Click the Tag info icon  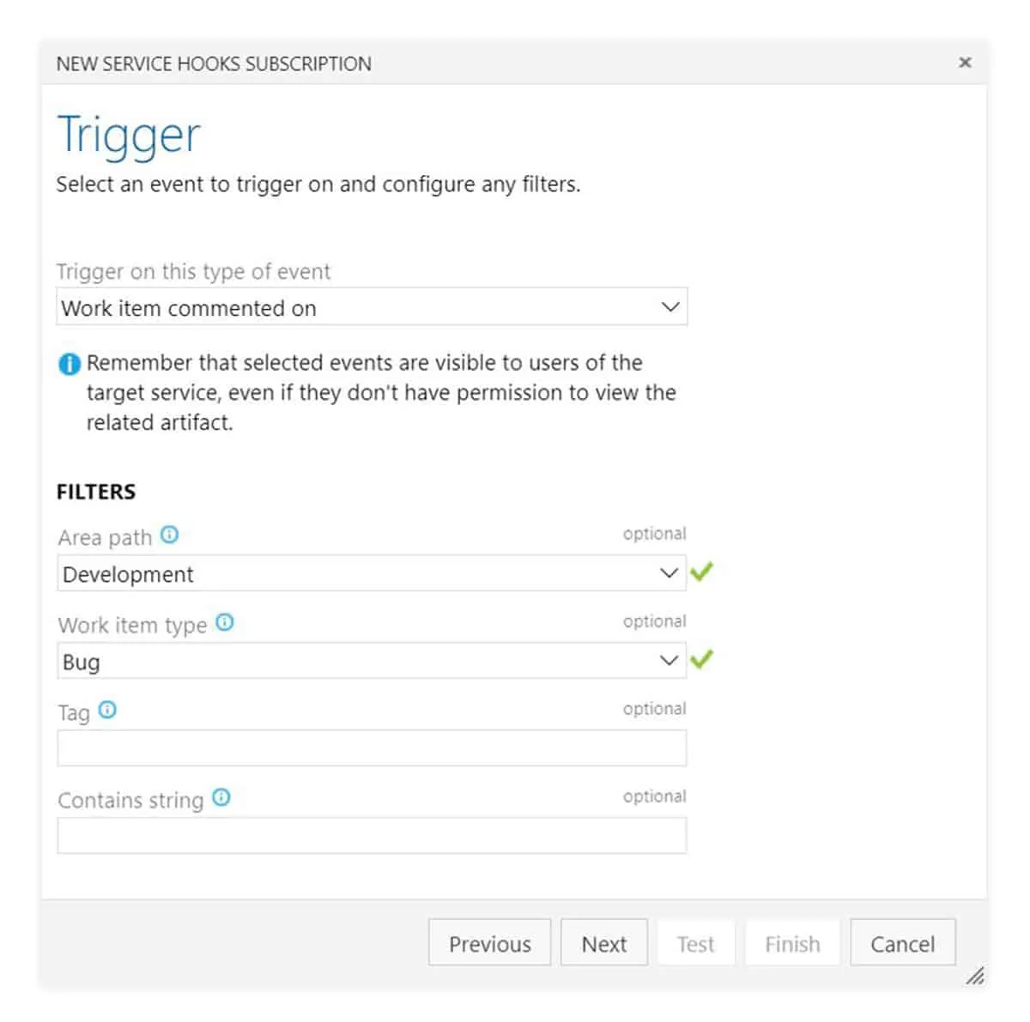(x=107, y=710)
